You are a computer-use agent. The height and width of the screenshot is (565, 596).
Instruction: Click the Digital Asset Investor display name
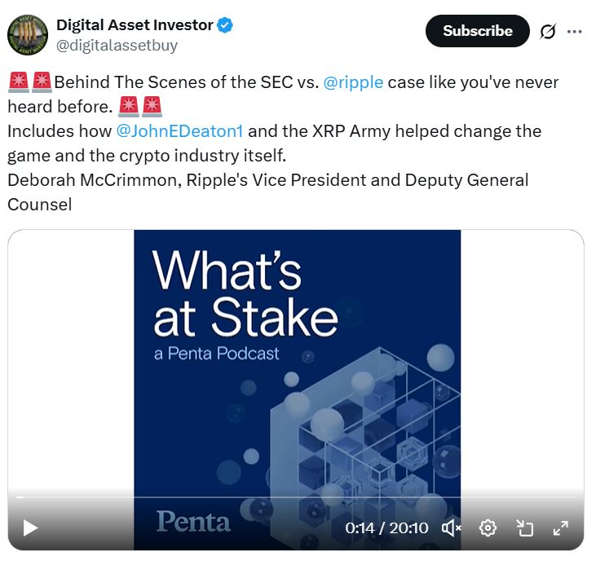tap(135, 25)
